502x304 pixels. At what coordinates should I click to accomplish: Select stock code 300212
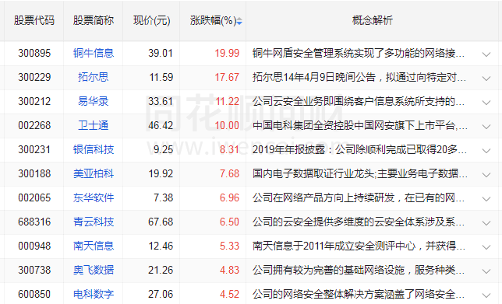pyautogui.click(x=34, y=101)
